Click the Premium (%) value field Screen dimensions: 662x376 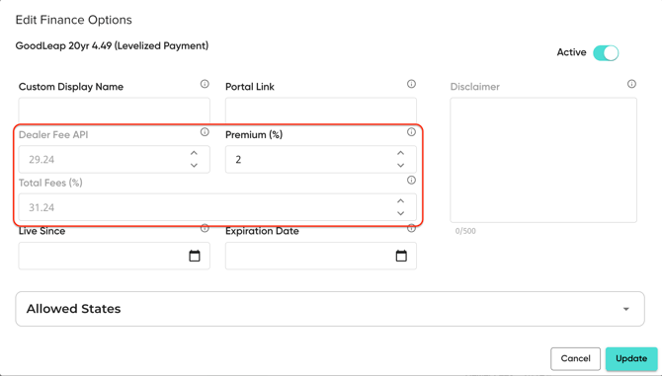tap(321, 159)
